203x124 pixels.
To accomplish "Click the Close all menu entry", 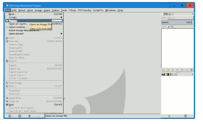I will [34, 101].
